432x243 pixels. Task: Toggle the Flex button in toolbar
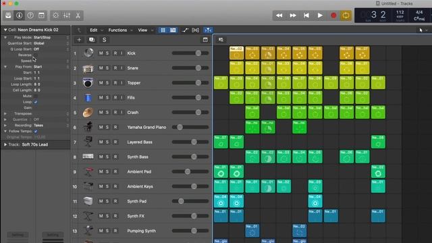pyautogui.click(x=195, y=30)
